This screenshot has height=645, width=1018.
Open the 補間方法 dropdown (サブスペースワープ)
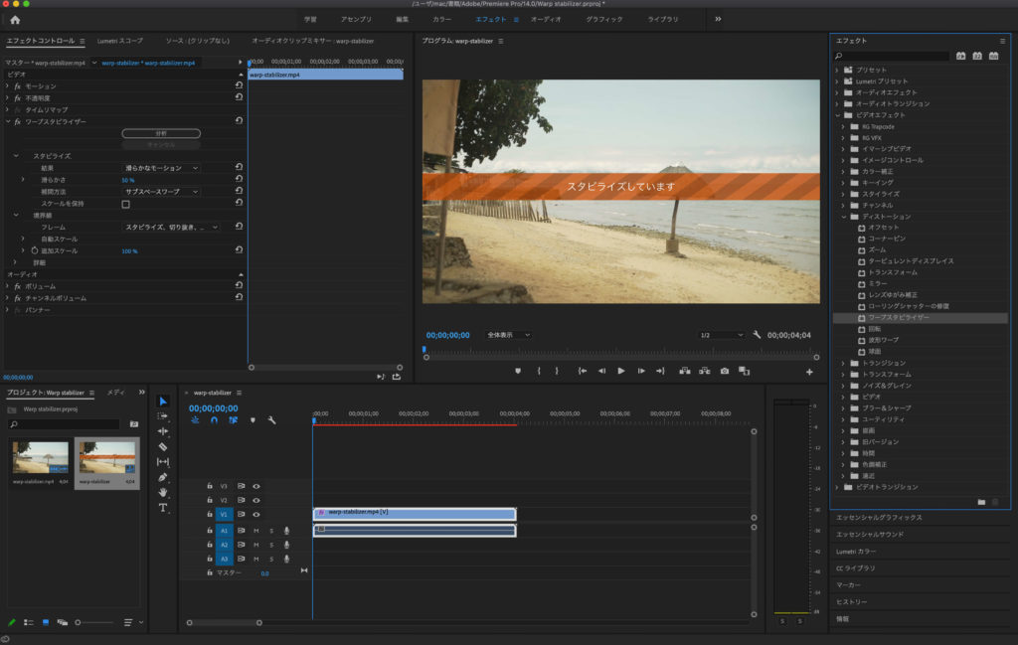pyautogui.click(x=161, y=192)
